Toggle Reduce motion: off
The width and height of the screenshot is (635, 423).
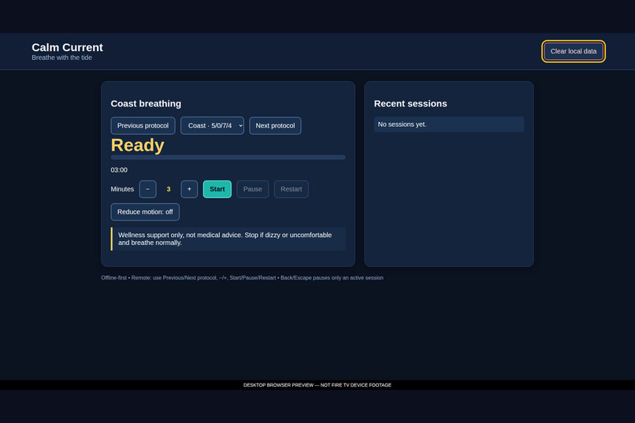point(145,212)
